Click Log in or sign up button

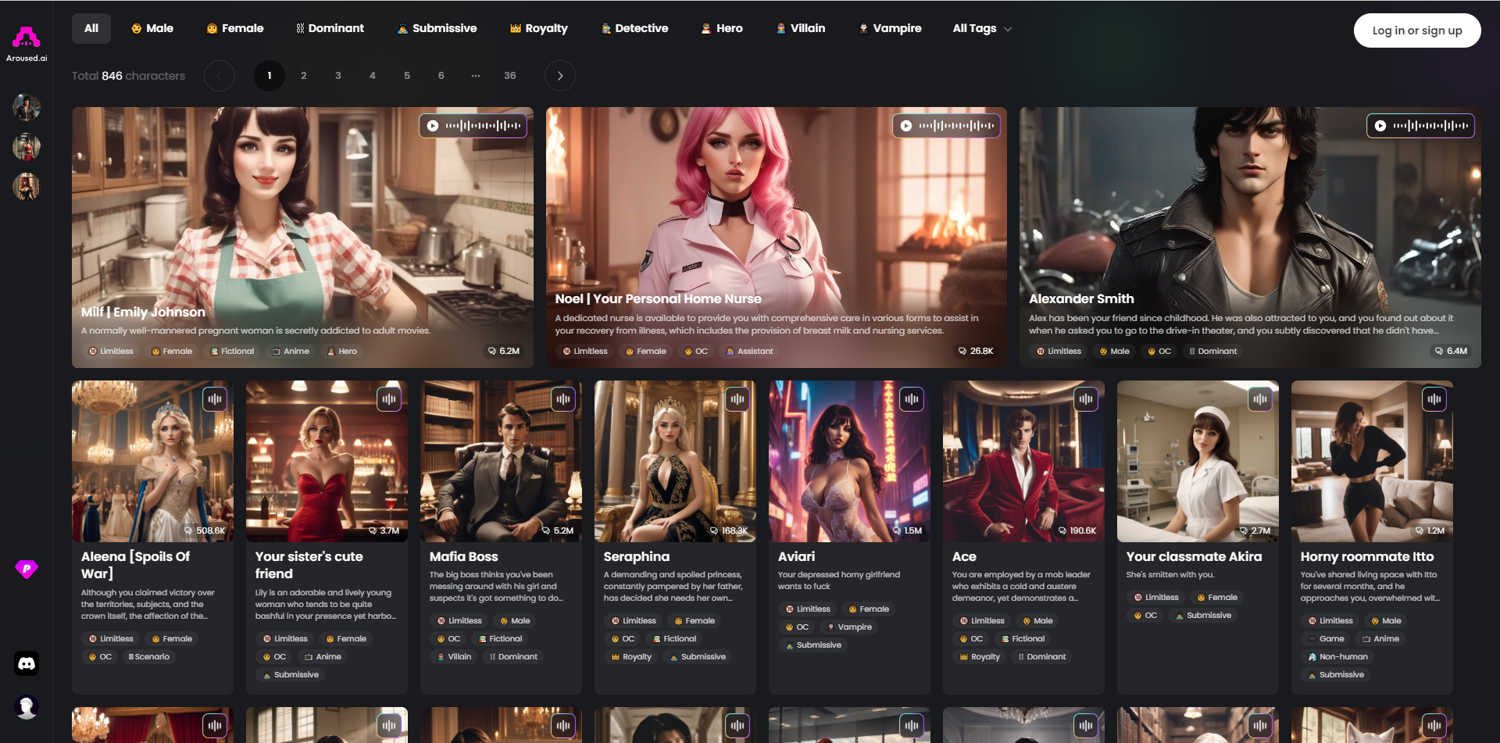(x=1416, y=30)
